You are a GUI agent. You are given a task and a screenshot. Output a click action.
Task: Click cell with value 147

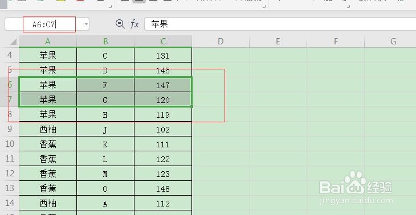[x=163, y=85]
